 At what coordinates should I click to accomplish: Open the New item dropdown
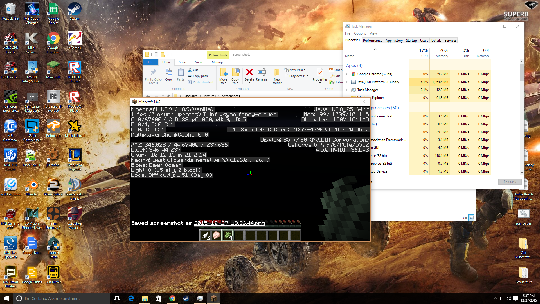pyautogui.click(x=295, y=70)
